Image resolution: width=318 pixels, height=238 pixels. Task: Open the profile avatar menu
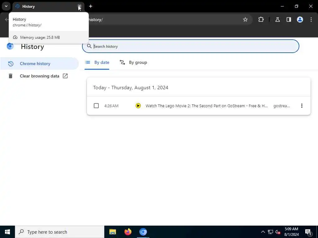[x=300, y=20]
